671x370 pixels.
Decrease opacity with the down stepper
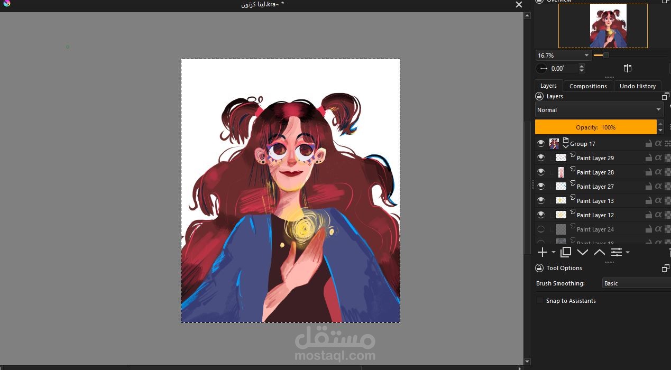pos(660,131)
